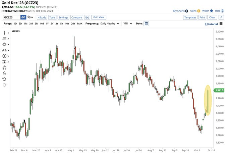The width and height of the screenshot is (228, 157).
Task: Open the chart type candlestick dropdown
Action: pos(31,17)
